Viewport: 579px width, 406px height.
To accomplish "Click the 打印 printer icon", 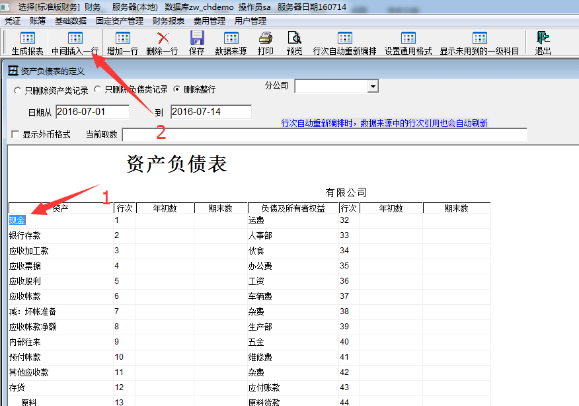I will click(266, 38).
